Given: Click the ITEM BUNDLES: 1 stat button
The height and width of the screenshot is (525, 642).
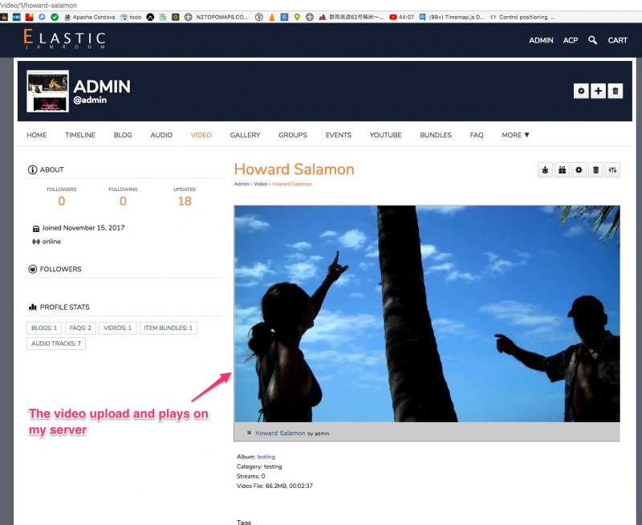Looking at the screenshot, I should (x=169, y=328).
